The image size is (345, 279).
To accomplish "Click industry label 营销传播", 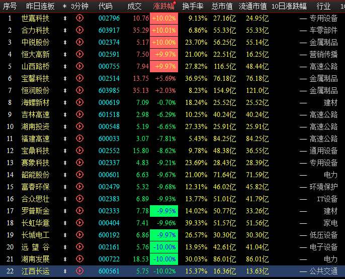I will tap(323, 54).
